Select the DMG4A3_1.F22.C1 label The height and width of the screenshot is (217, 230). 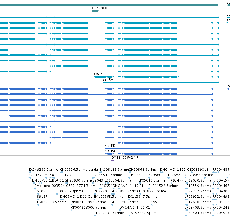point(175,170)
